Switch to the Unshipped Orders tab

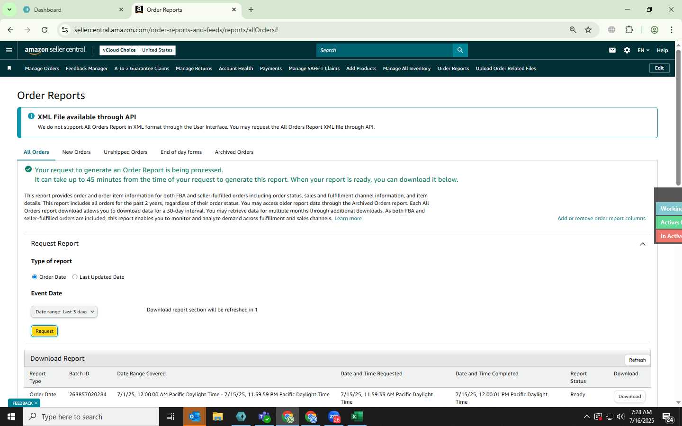coord(126,152)
